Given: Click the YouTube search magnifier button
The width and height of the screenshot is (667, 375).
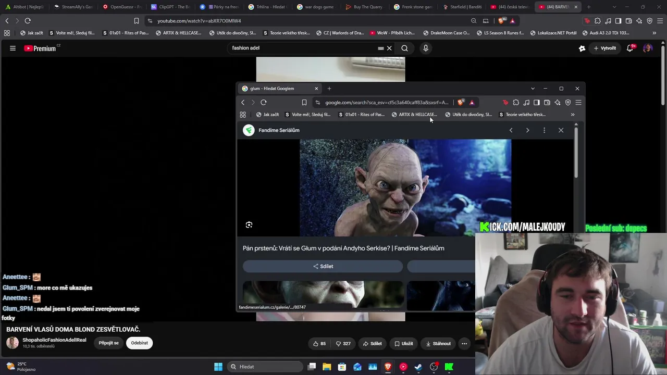Looking at the screenshot, I should click(x=404, y=48).
